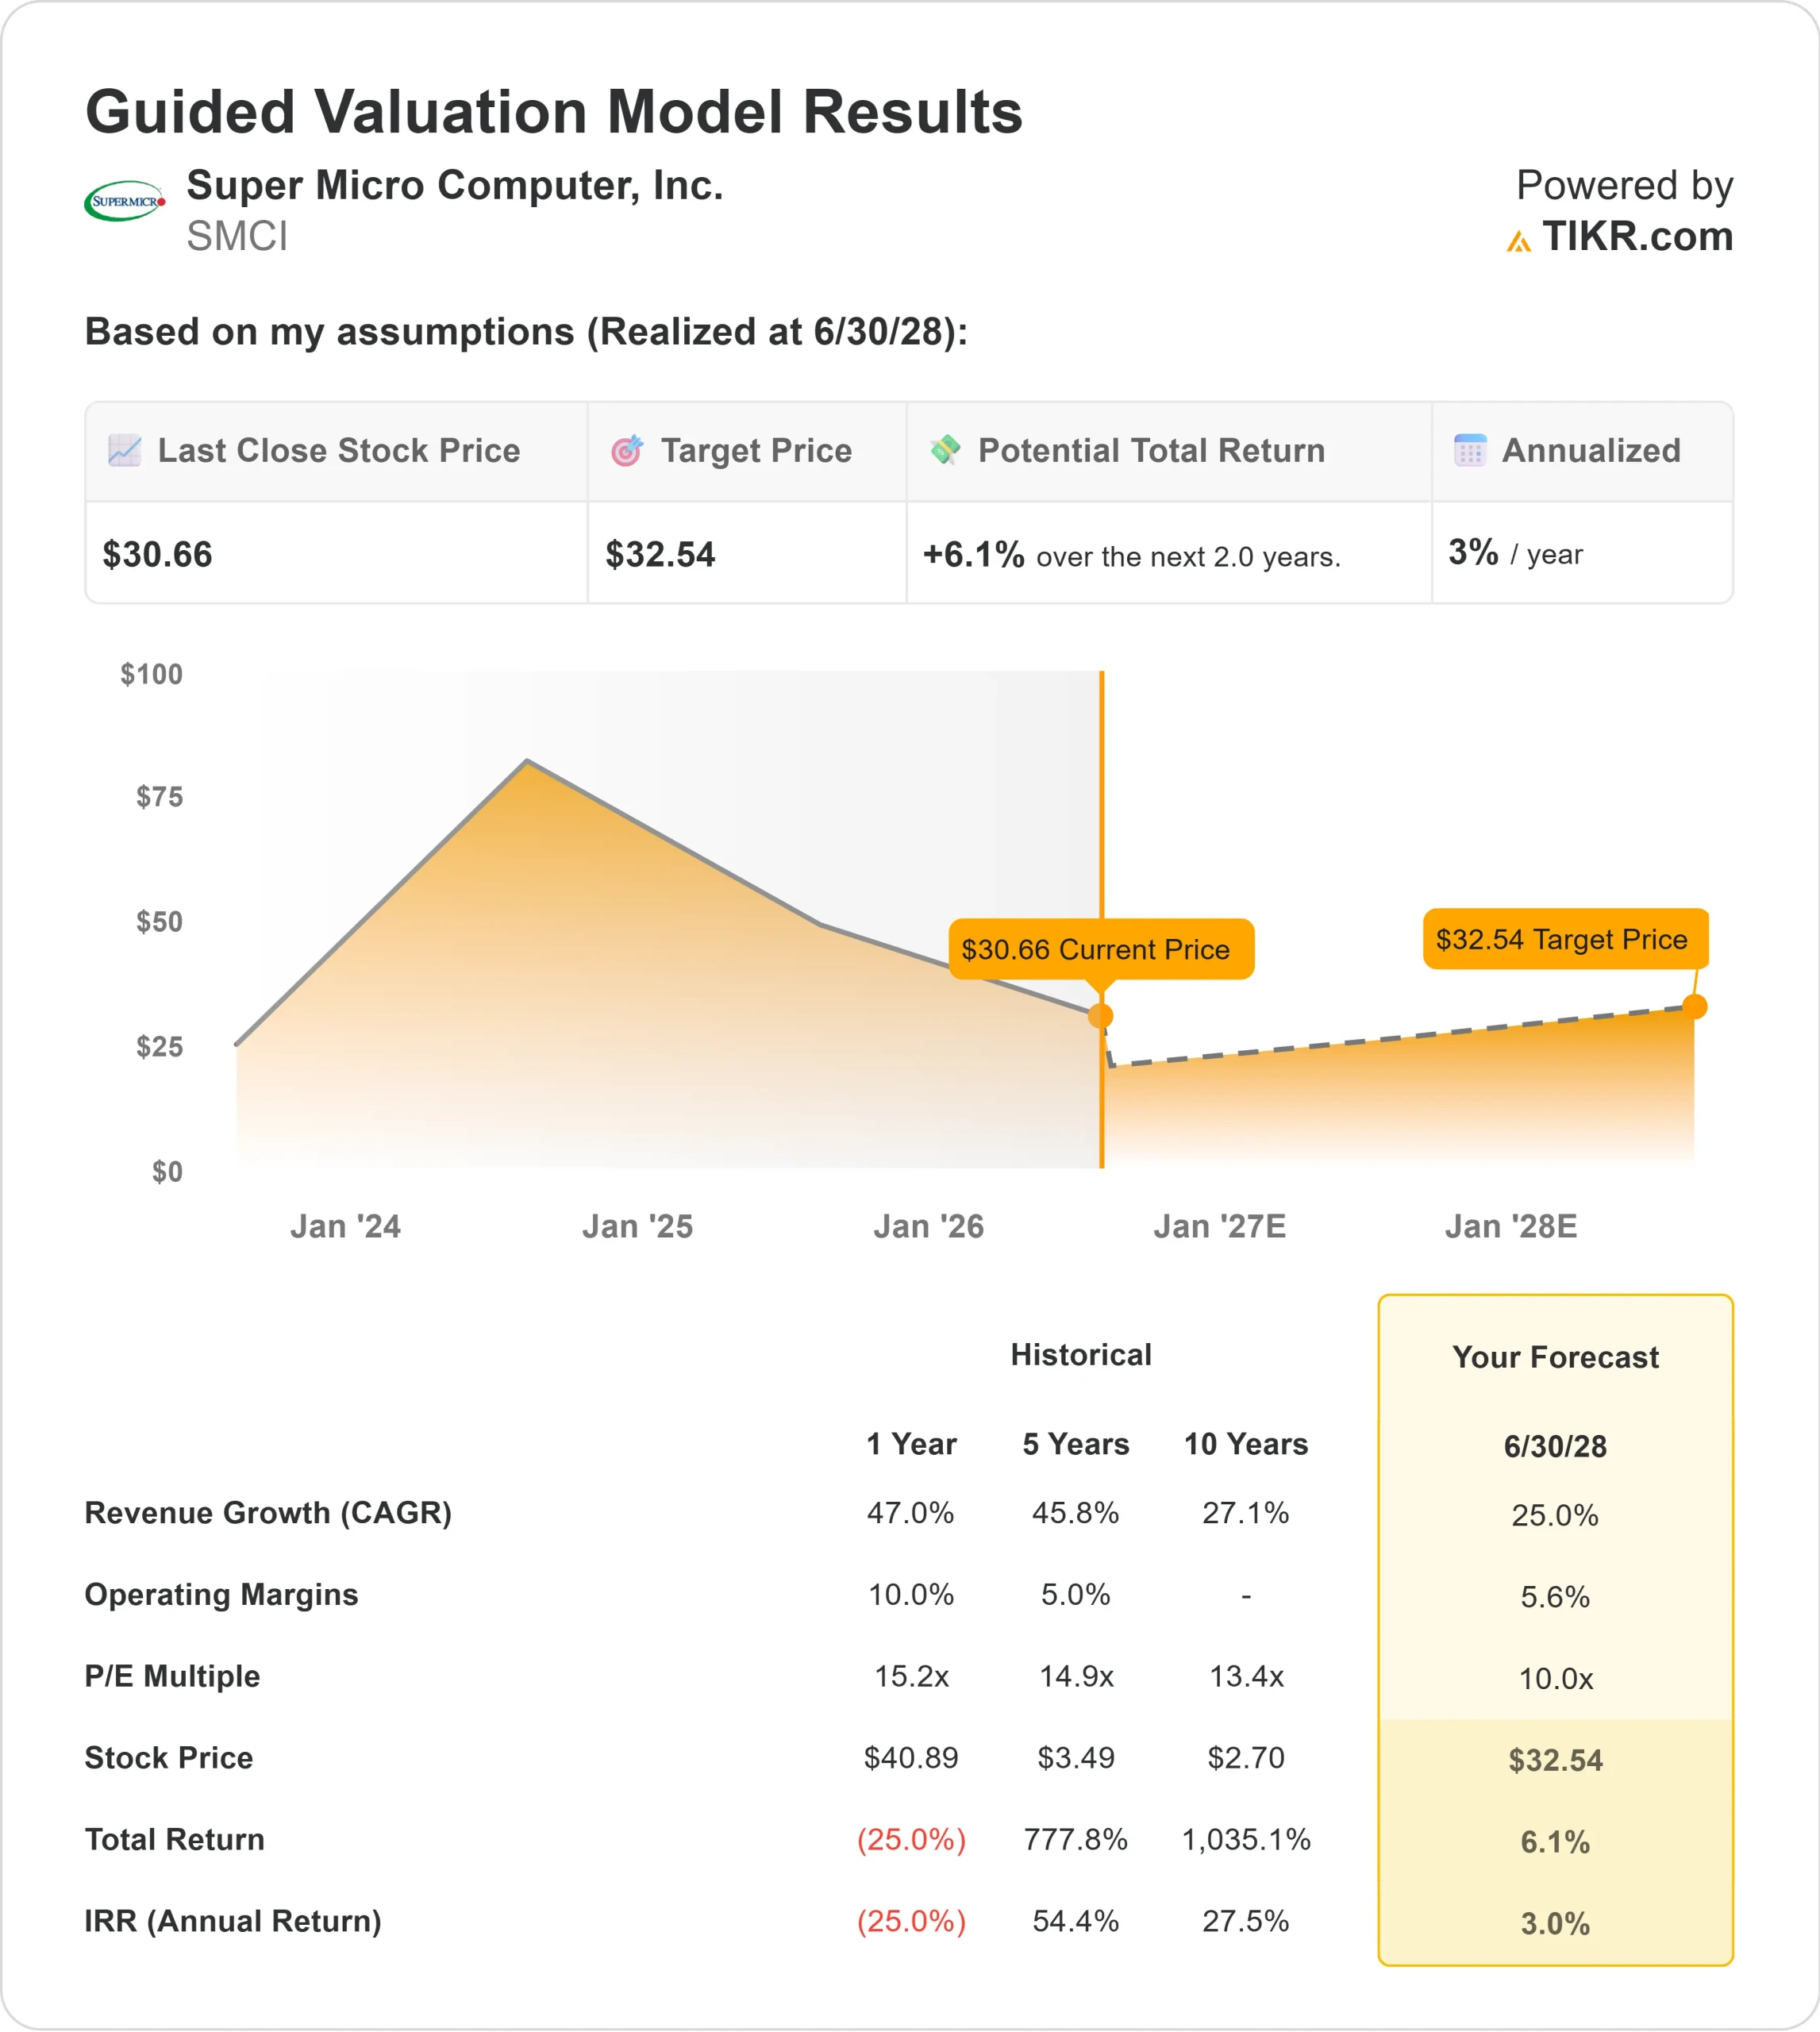The height and width of the screenshot is (2032, 1820).
Task: Open the TIKR.com link
Action: tap(1637, 237)
